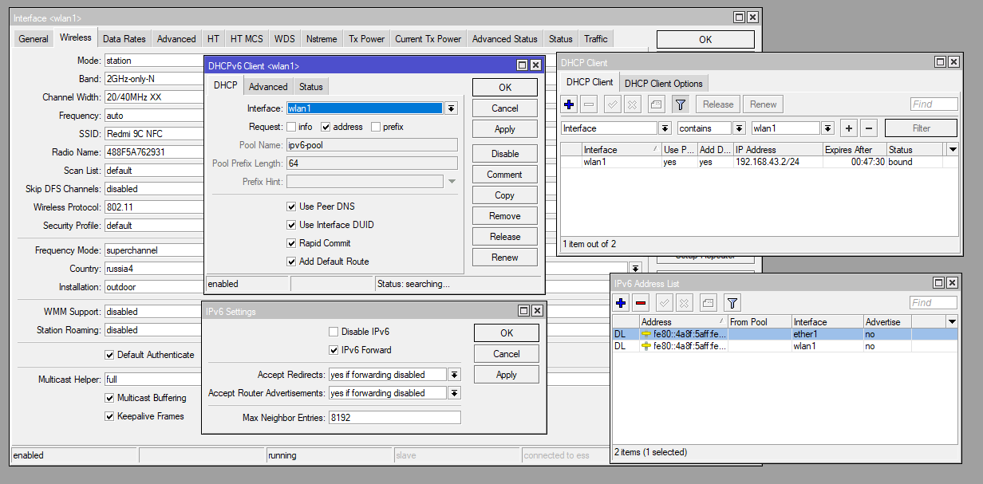Expand Prefix Hint arrow

(x=452, y=182)
